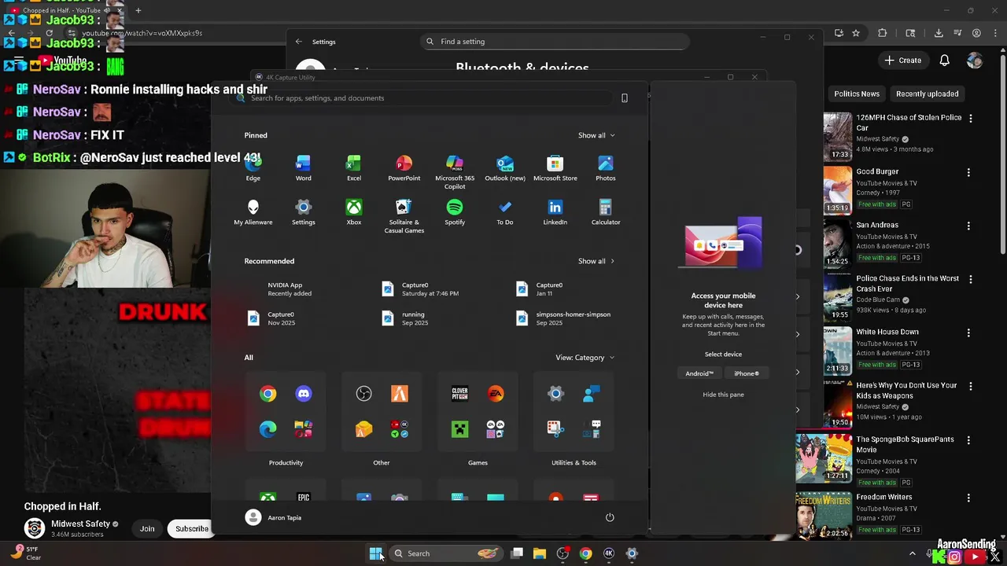Open Solitaire & Casual Games
This screenshot has width=1007, height=566.
pyautogui.click(x=404, y=216)
